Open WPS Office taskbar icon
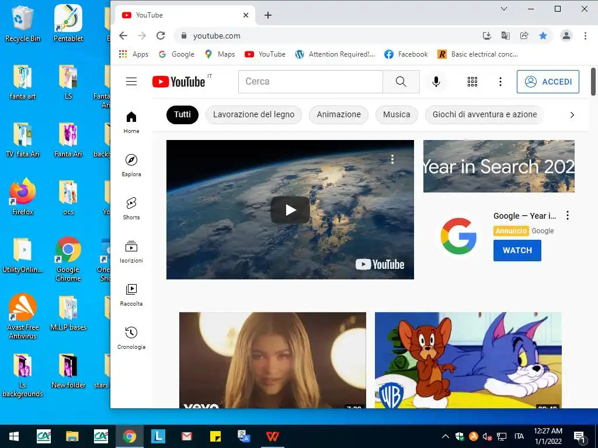The width and height of the screenshot is (598, 448). click(x=272, y=436)
